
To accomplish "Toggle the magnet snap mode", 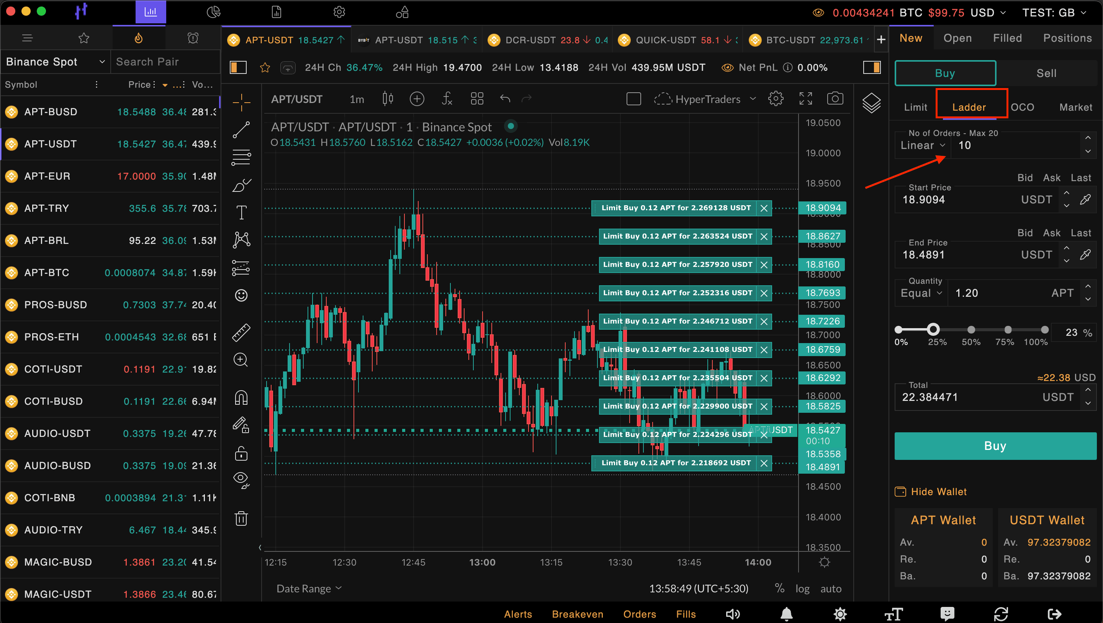I will [241, 397].
